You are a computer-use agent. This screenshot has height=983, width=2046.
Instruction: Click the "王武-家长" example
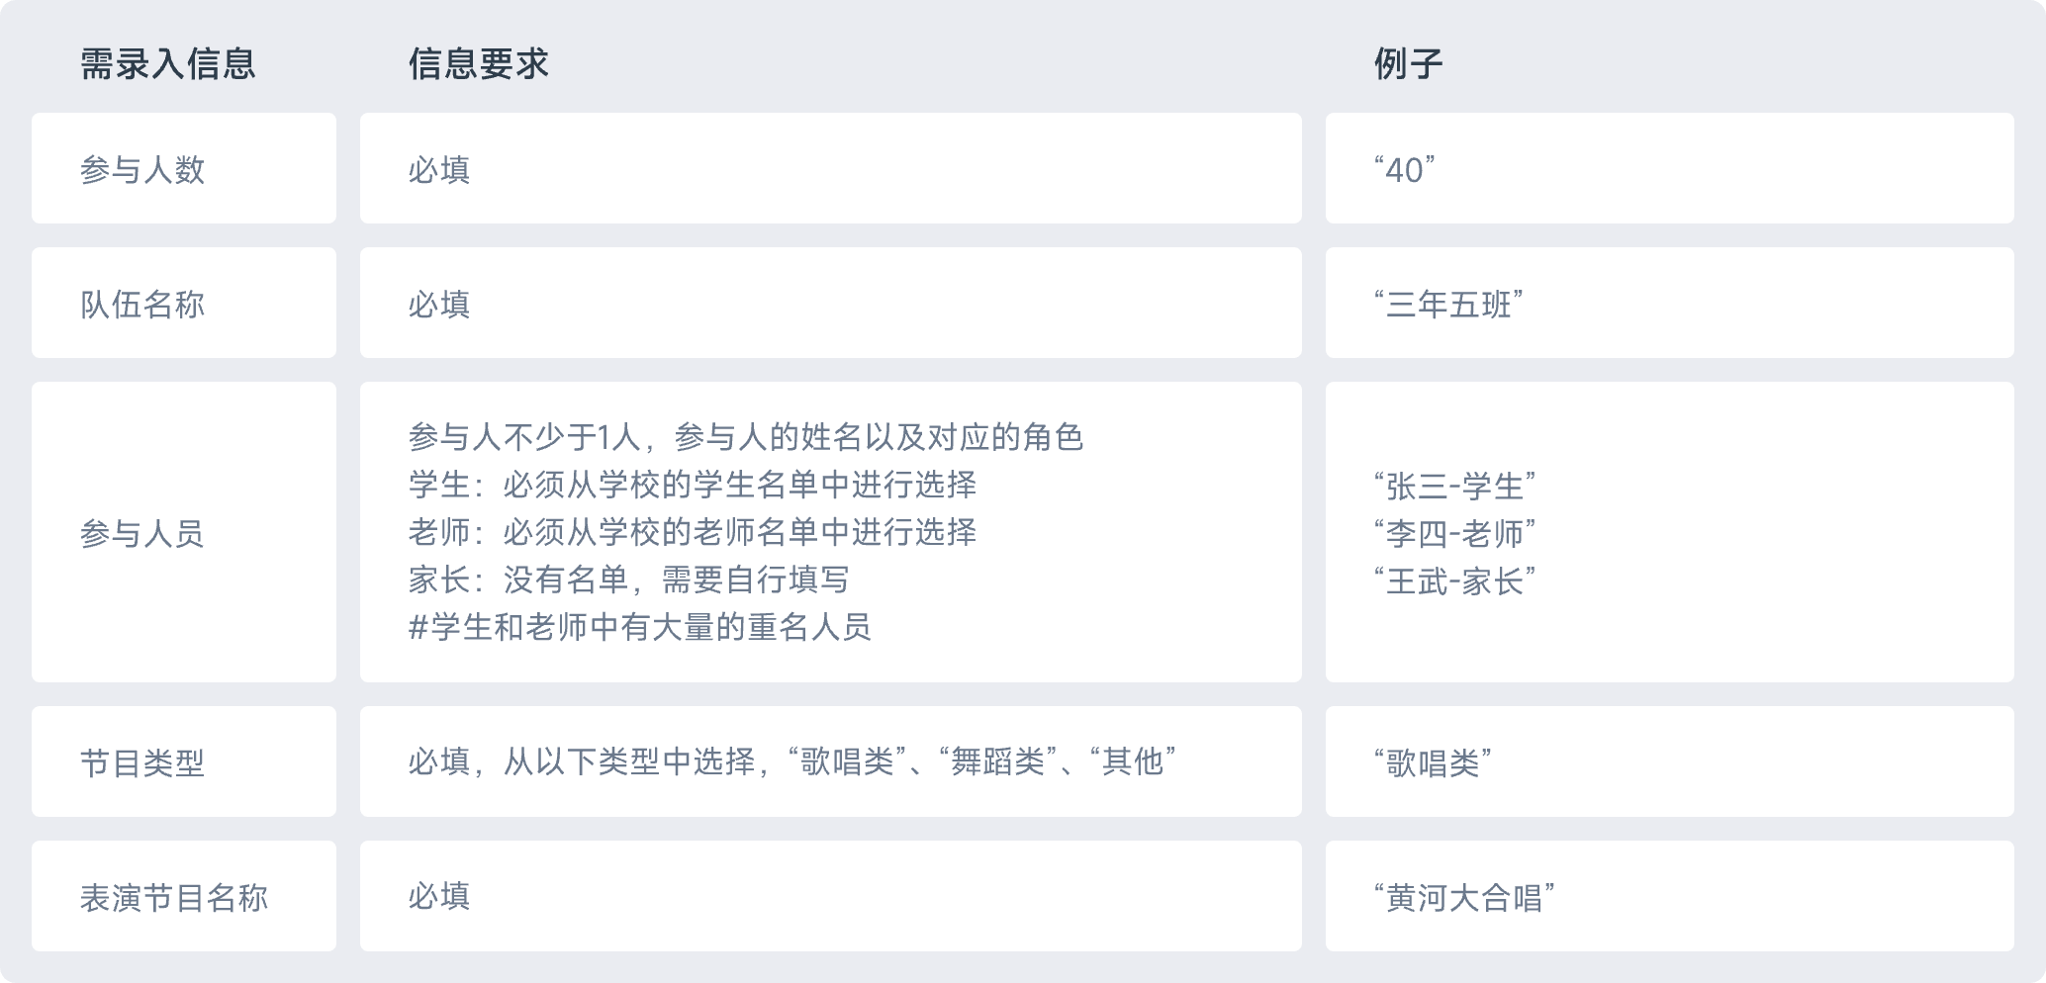[x=1454, y=581]
